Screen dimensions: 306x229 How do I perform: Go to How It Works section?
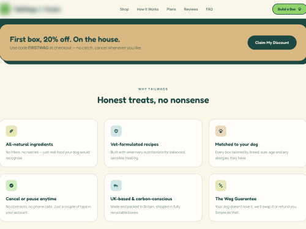[x=147, y=9]
